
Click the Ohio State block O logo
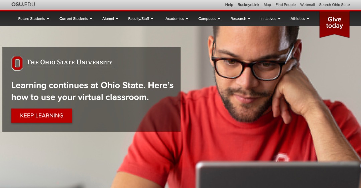coord(17,63)
